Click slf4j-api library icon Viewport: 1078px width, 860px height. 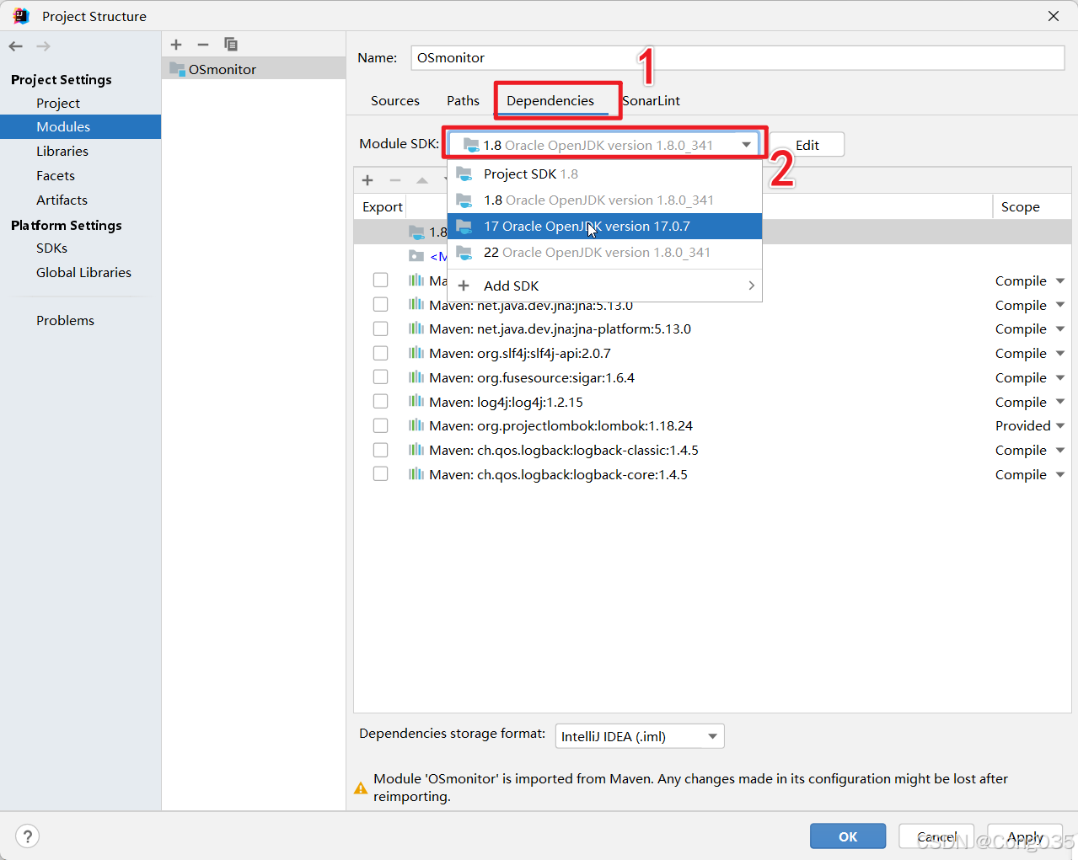coord(416,353)
